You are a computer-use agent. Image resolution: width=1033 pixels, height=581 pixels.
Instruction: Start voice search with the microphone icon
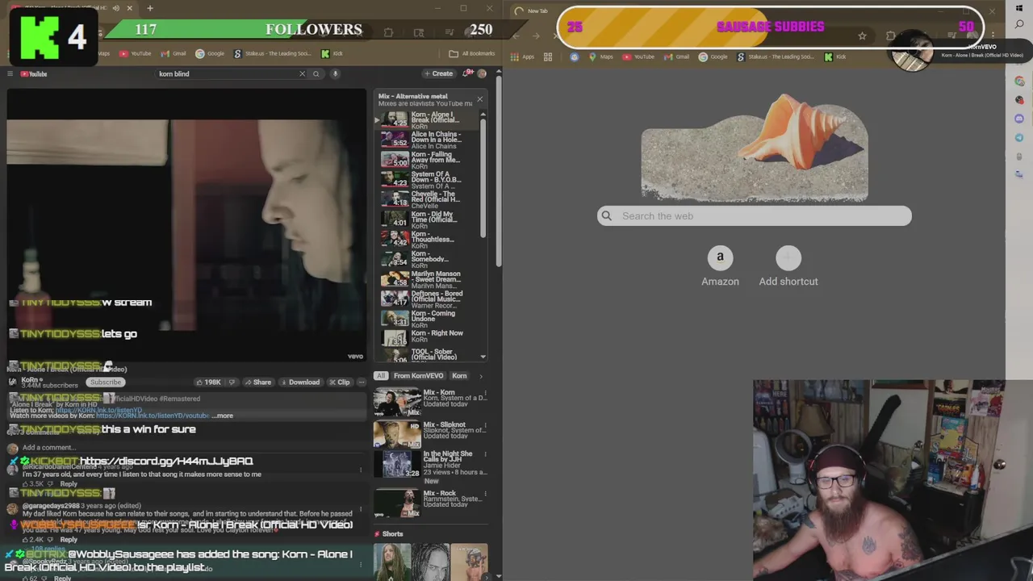tap(335, 73)
